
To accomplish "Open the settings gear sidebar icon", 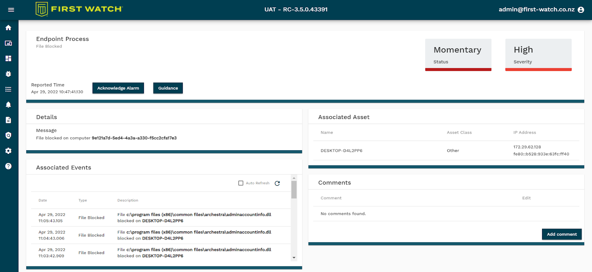I will (9, 151).
